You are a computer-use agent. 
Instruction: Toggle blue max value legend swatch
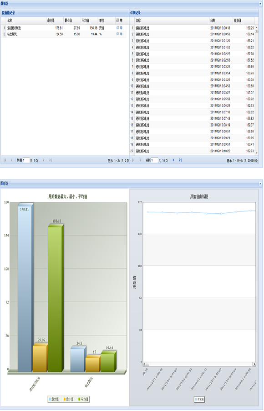coord(50,399)
